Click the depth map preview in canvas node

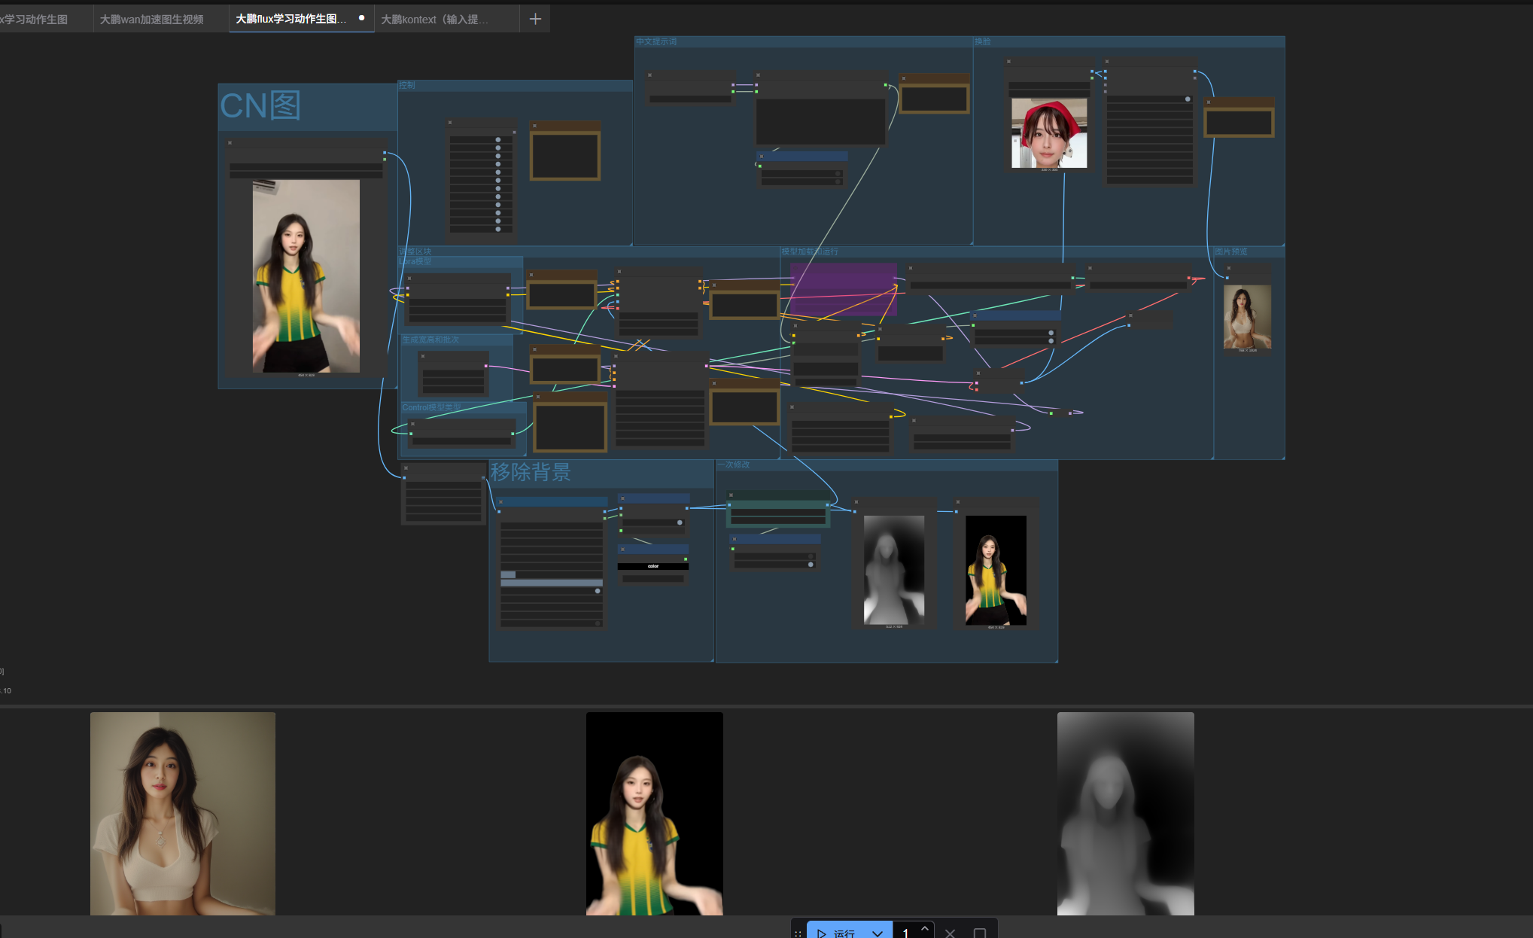coord(893,570)
